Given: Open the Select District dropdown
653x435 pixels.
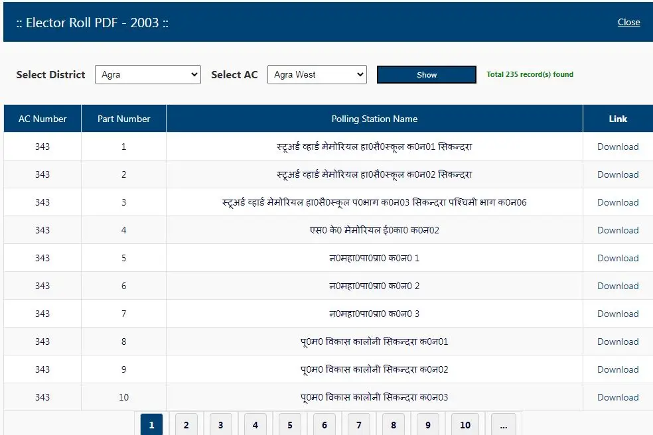Looking at the screenshot, I should 147,75.
